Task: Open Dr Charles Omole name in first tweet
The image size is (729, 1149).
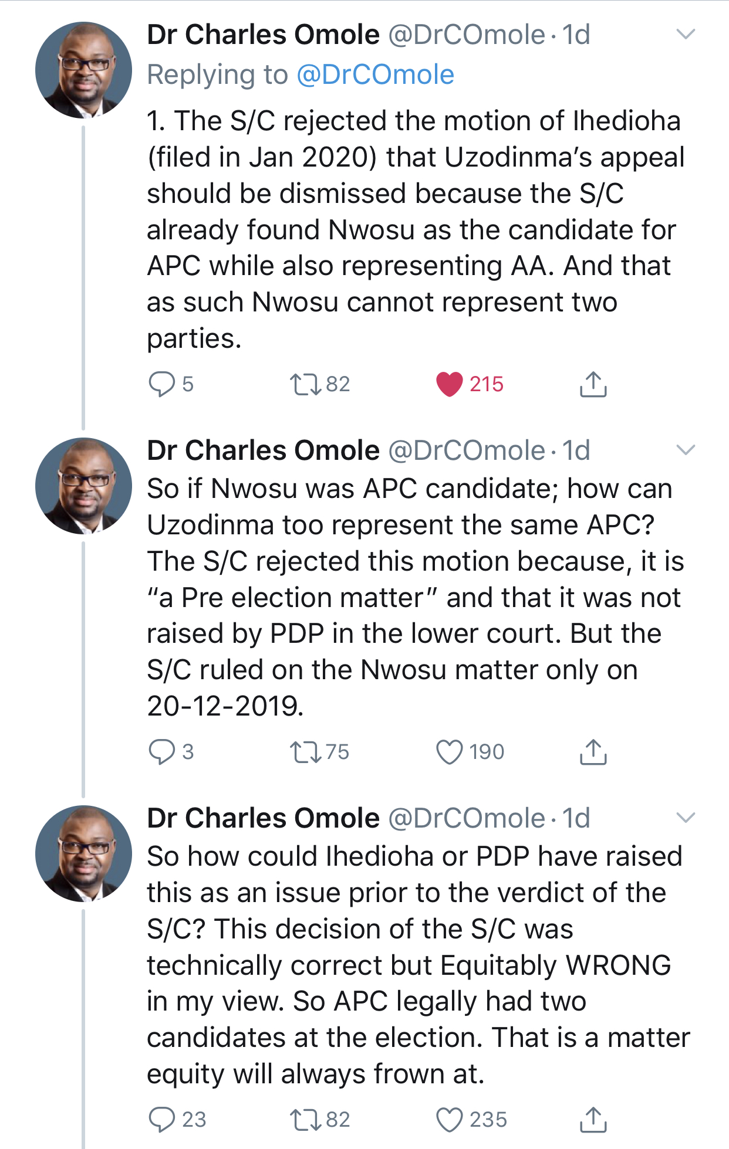Action: pos(263,35)
